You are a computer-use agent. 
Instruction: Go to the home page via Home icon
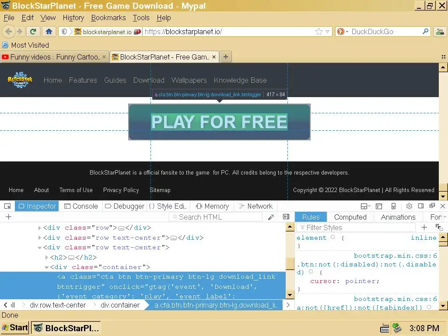[x=49, y=31]
